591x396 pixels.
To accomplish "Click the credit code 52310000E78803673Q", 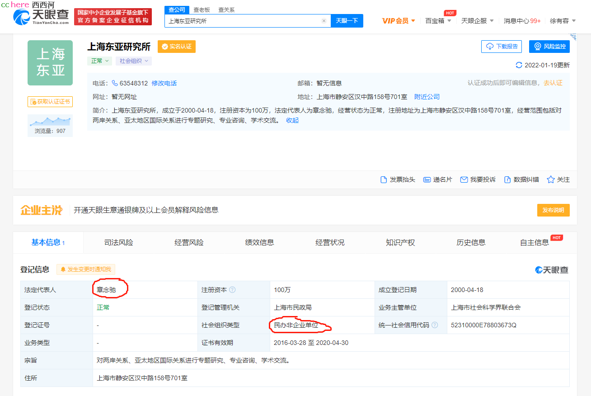I will point(483,325).
